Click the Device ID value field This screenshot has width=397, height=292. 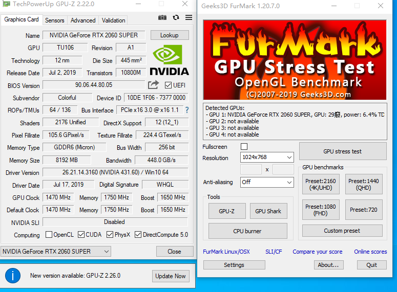156,98
